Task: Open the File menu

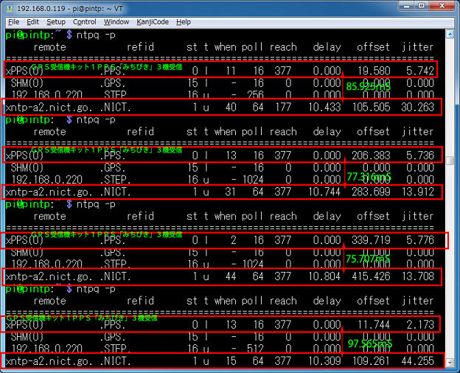Action: click(13, 22)
